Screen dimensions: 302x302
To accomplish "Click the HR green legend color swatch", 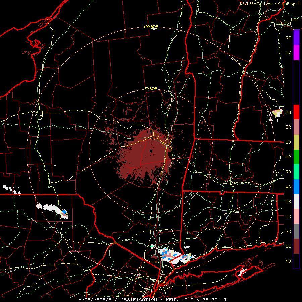I will (x=296, y=157).
